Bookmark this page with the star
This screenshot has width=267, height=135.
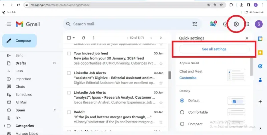point(221,5)
